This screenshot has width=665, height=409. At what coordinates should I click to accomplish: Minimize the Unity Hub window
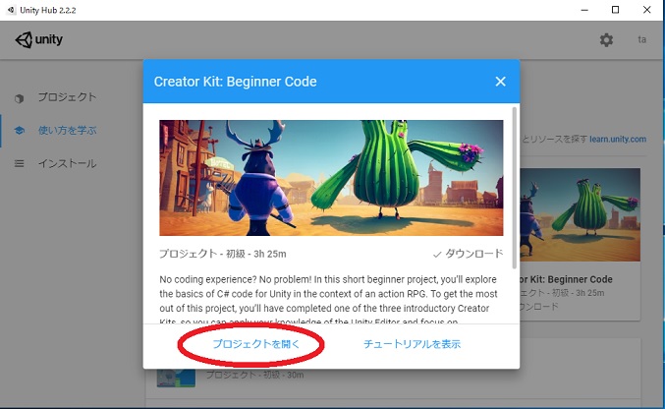(584, 10)
